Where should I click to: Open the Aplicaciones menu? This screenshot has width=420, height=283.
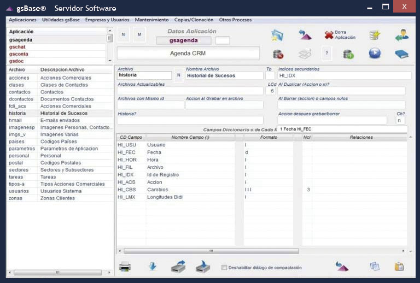click(x=22, y=20)
